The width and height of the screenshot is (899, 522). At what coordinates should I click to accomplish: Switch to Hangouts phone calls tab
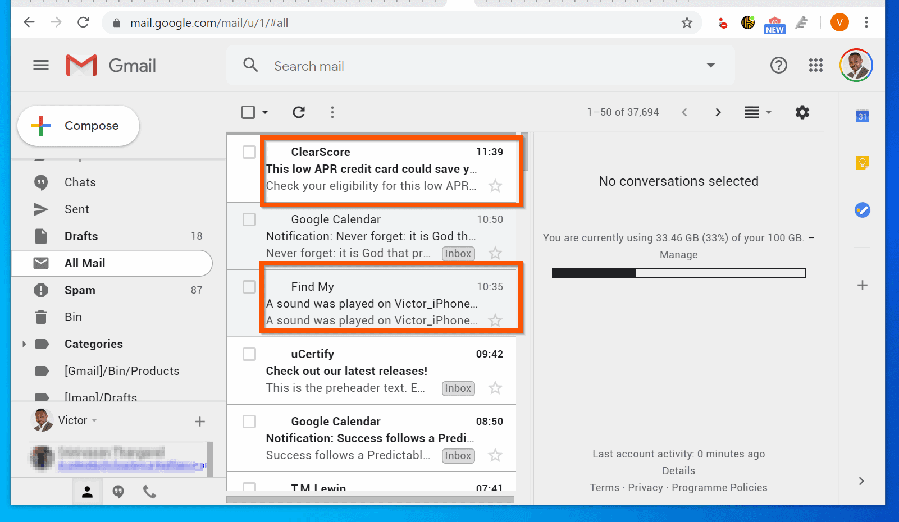[x=149, y=492]
